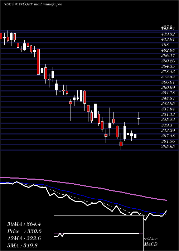Click the 378.43 price axis label
179x251 pixels.
click(168, 72)
